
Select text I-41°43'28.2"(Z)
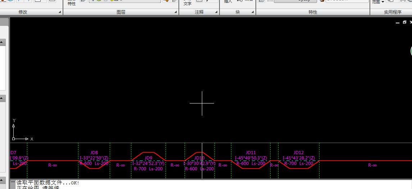pyautogui.click(x=299, y=158)
